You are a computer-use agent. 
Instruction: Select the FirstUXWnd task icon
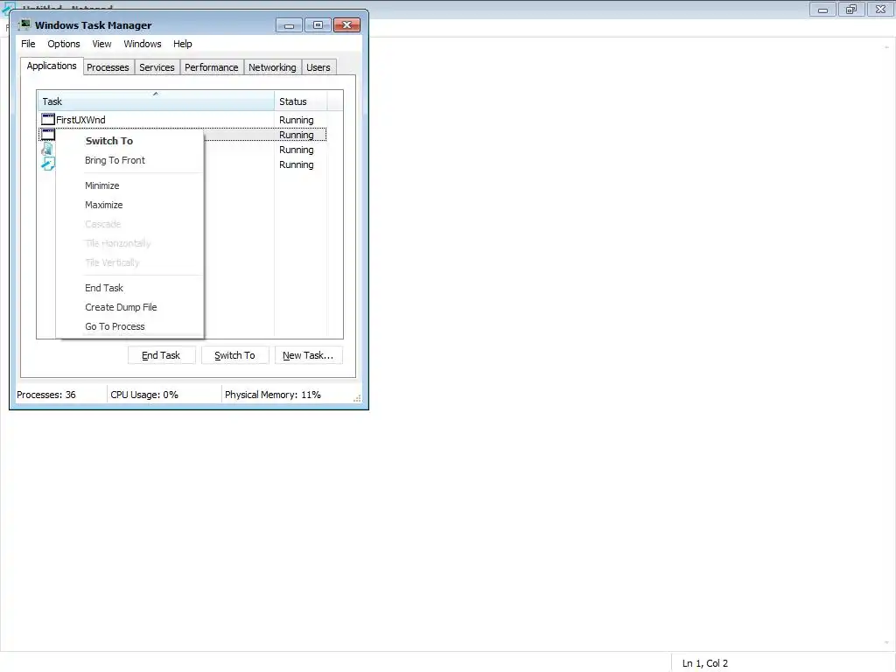point(48,119)
